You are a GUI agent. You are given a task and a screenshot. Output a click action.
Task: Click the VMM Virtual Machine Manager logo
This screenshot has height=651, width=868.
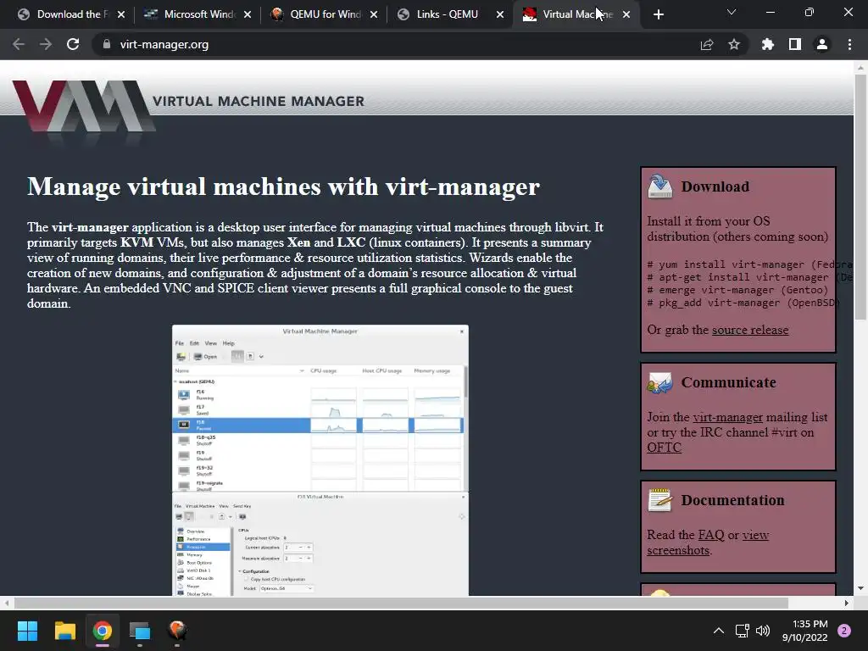pos(188,106)
